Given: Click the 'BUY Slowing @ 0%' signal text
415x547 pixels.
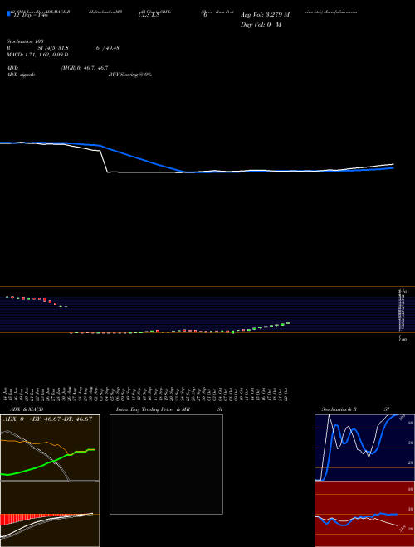Looking at the screenshot, I should [x=130, y=75].
